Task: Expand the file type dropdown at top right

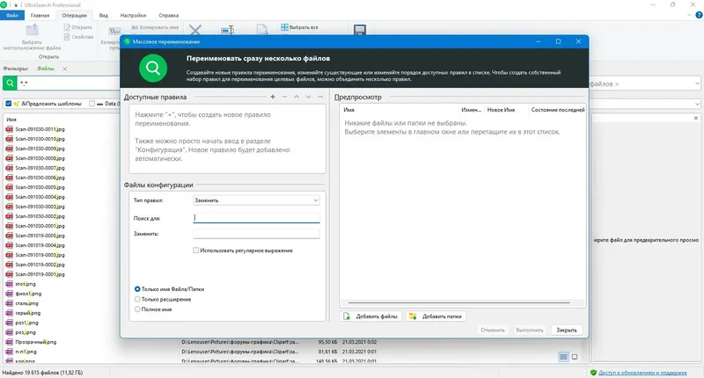Action: (x=697, y=84)
